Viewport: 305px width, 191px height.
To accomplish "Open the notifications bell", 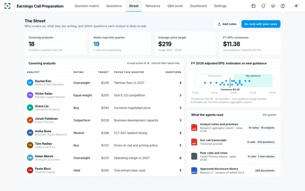I will click(x=263, y=6).
